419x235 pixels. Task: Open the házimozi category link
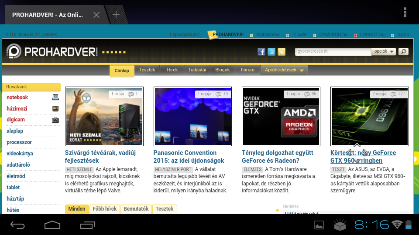[x=17, y=109]
